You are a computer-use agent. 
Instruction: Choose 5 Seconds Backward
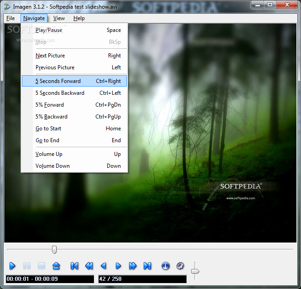point(74,93)
